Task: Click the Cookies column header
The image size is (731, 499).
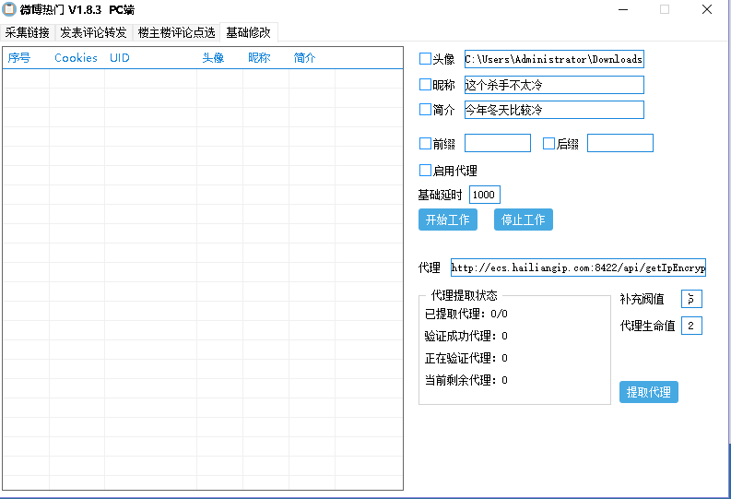Action: pyautogui.click(x=76, y=58)
